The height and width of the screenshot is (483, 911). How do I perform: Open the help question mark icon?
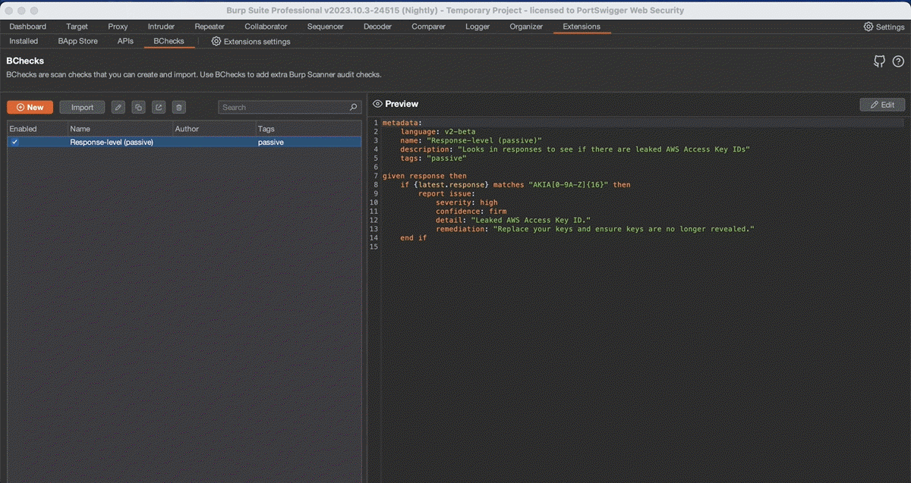point(898,61)
